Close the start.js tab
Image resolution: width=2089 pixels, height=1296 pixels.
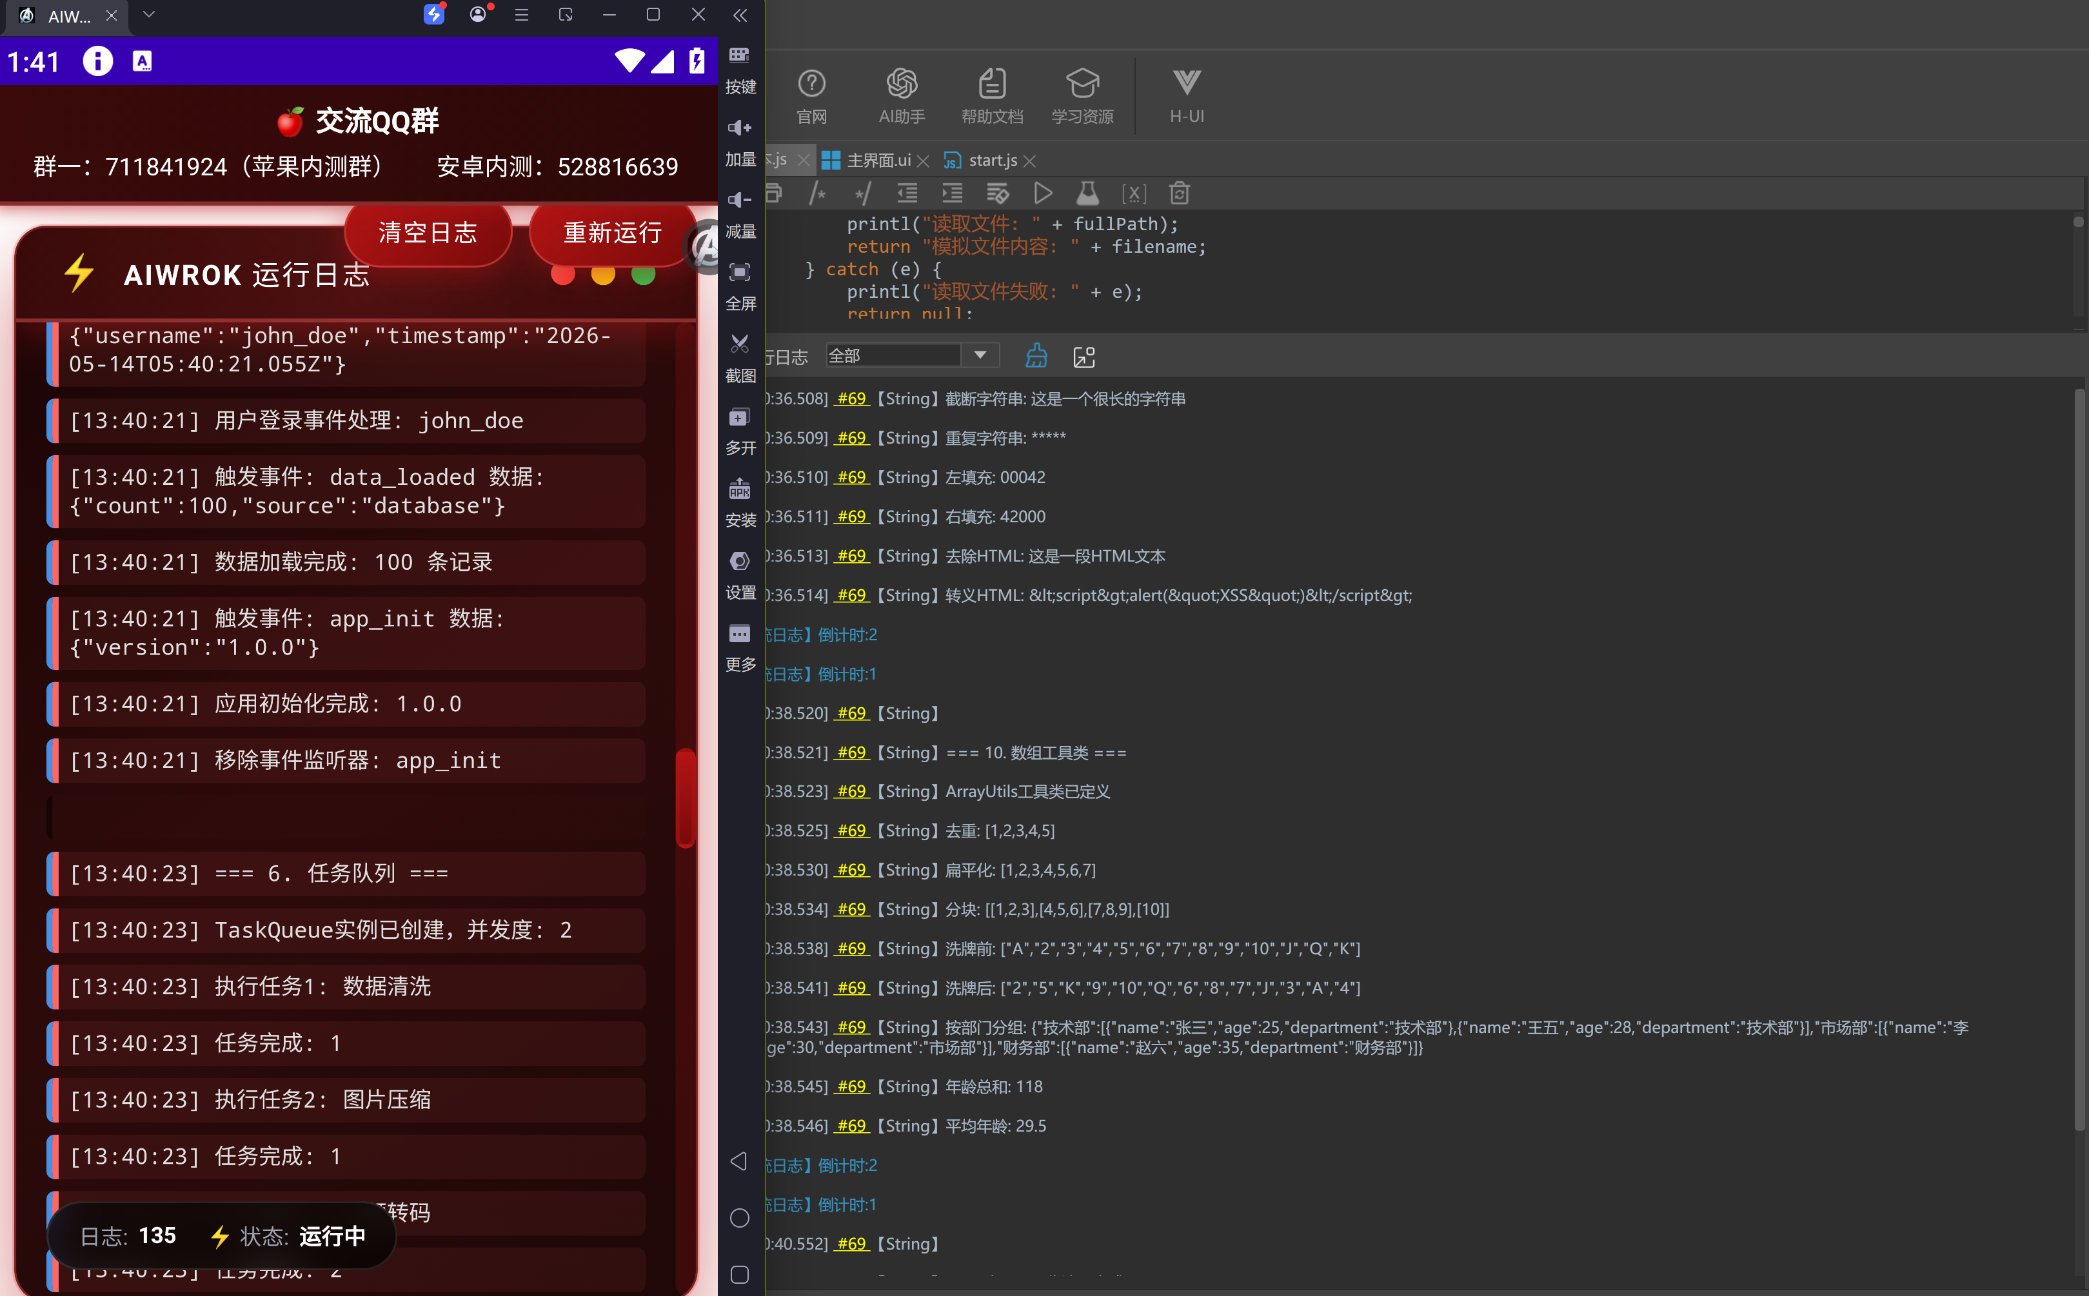tap(1029, 161)
